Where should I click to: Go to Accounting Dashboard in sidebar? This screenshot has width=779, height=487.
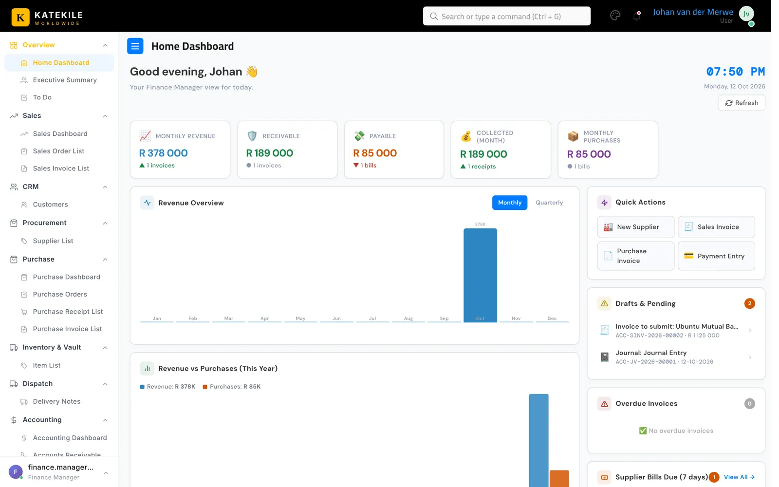pyautogui.click(x=59, y=438)
